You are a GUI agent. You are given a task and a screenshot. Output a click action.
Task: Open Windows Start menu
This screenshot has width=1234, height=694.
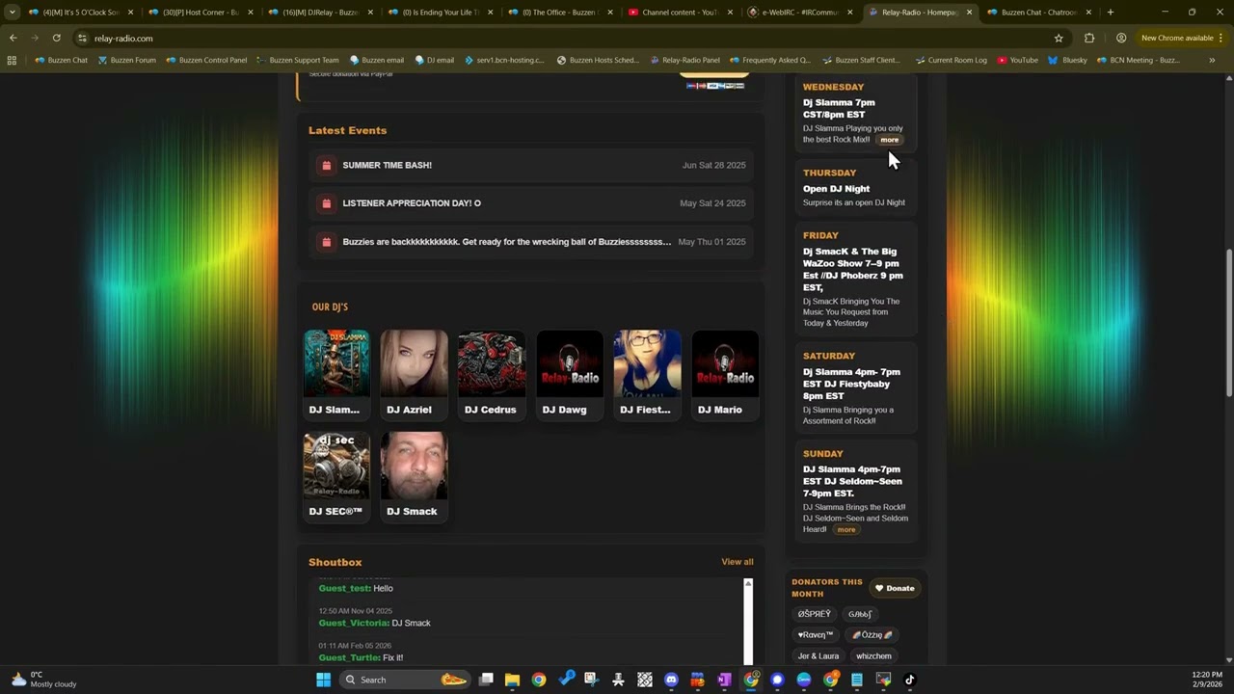[x=324, y=680]
